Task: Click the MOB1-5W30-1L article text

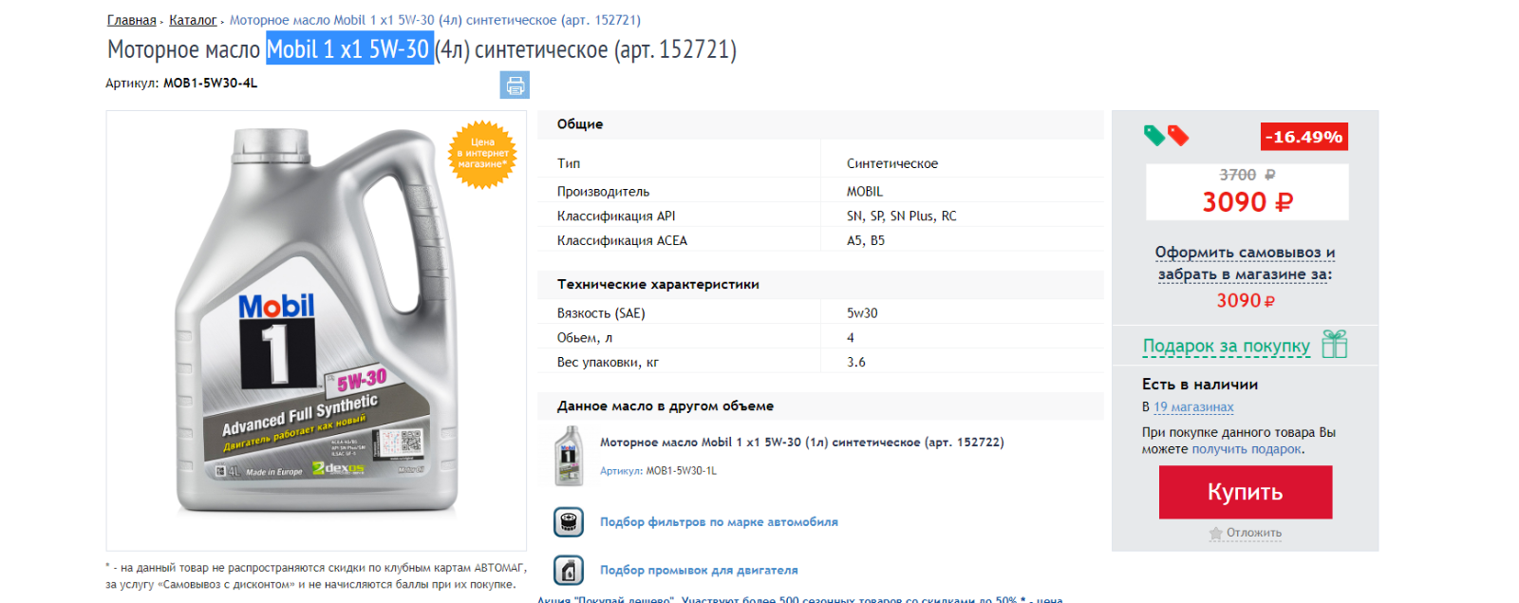Action: (x=682, y=471)
